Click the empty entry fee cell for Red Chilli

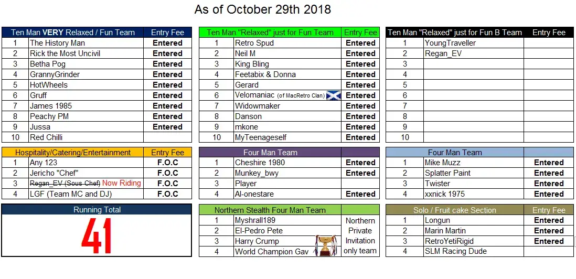click(x=167, y=137)
